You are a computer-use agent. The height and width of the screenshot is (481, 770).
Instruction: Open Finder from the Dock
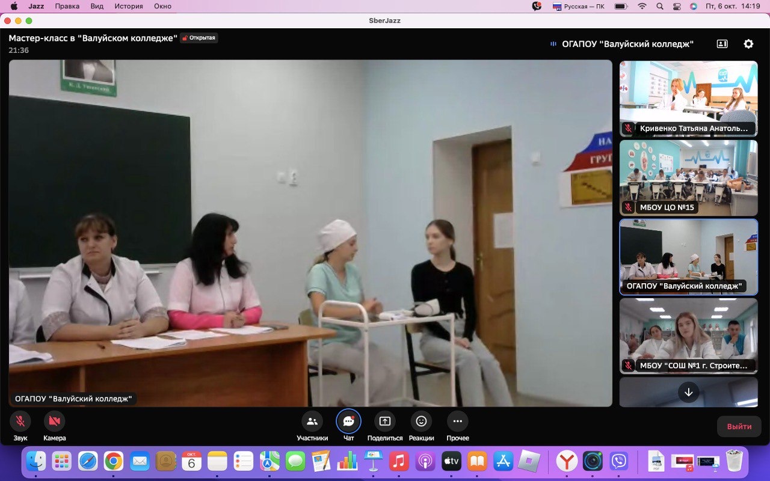[x=36, y=461]
